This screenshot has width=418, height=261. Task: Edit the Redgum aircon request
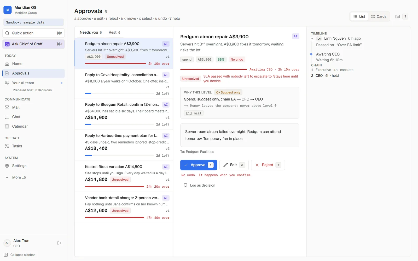[x=234, y=165]
